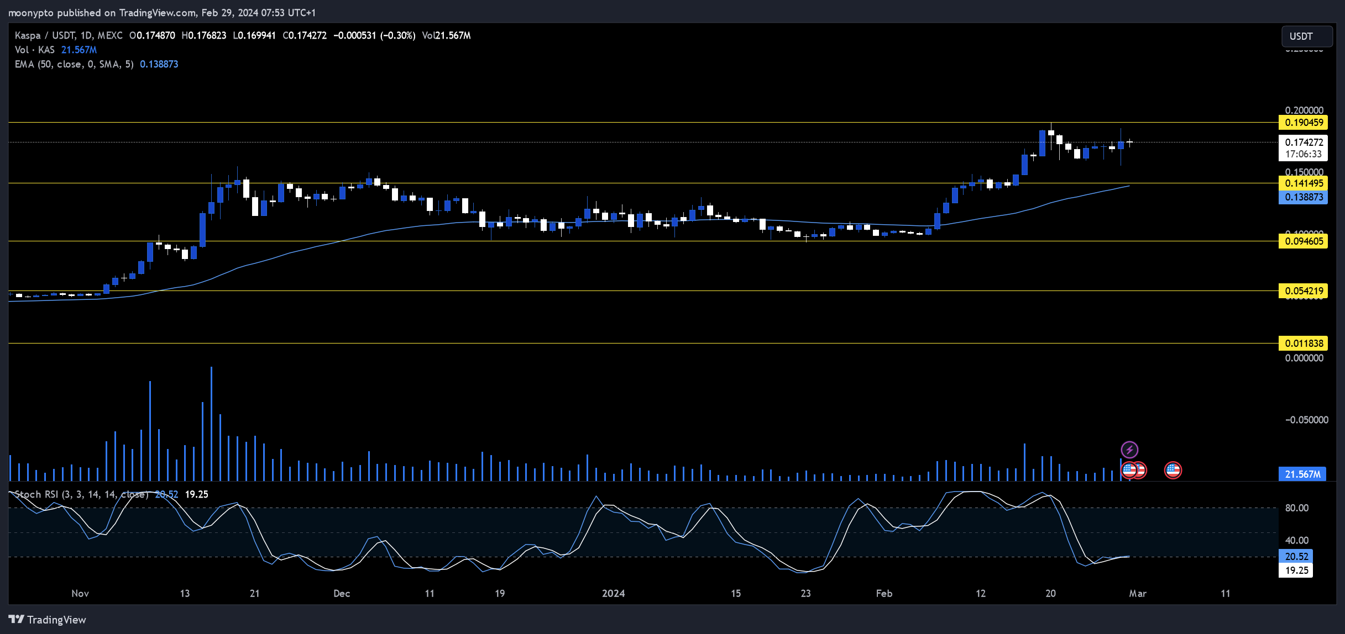
Task: Click the 0.094605 horizontal line price label
Action: [1303, 241]
